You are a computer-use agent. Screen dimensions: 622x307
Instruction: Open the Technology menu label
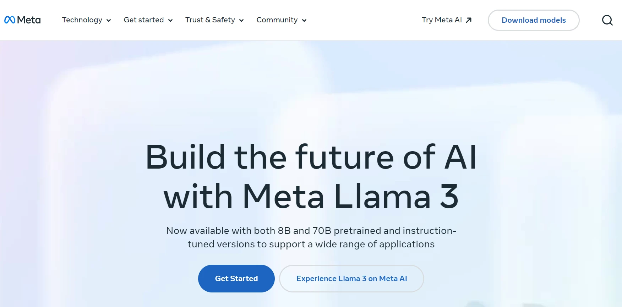click(x=82, y=20)
